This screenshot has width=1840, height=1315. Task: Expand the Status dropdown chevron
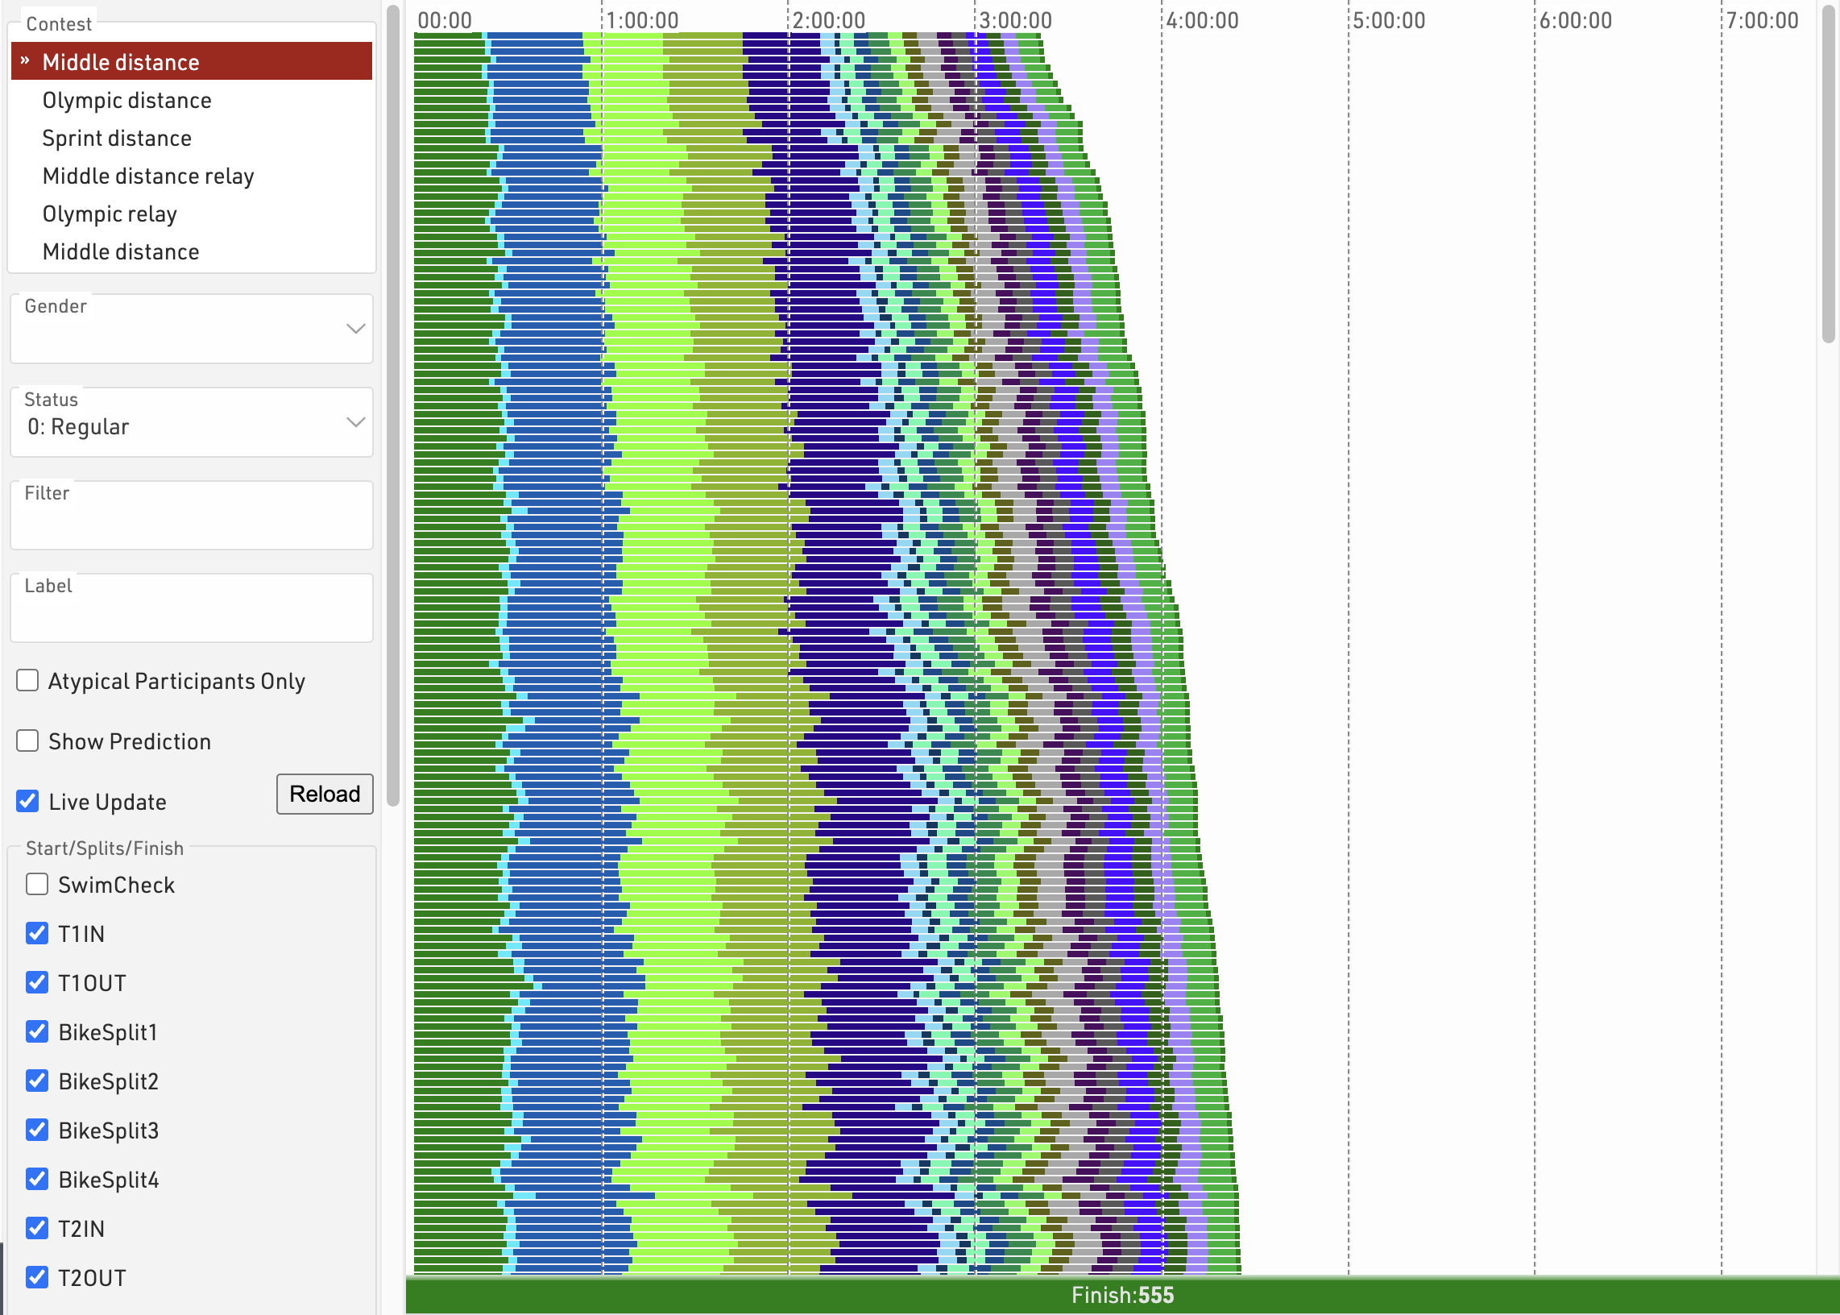click(355, 423)
